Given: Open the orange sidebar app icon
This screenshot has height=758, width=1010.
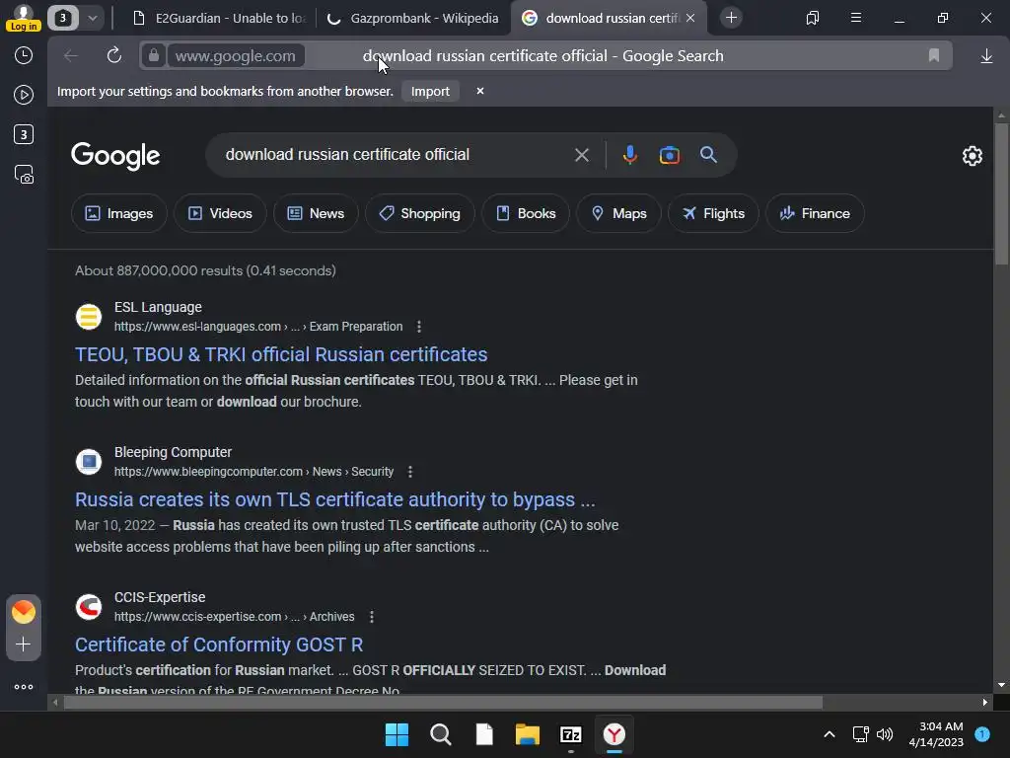Looking at the screenshot, I should point(24,611).
